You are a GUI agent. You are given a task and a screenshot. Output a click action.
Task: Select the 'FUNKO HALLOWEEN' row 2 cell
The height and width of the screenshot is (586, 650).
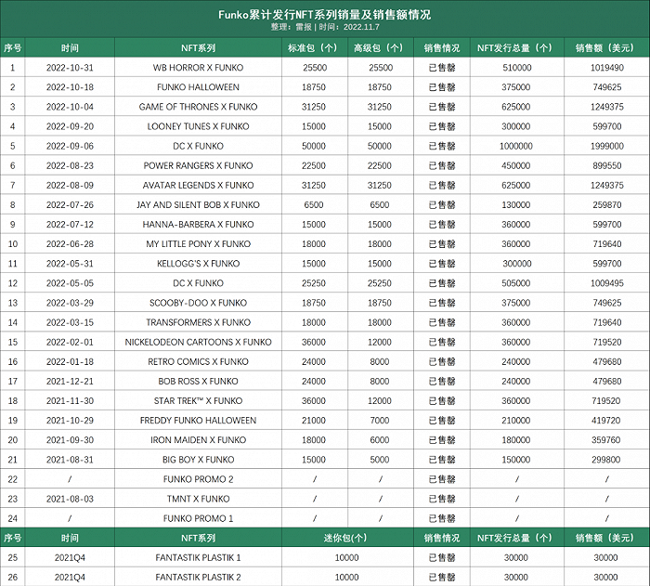198,87
